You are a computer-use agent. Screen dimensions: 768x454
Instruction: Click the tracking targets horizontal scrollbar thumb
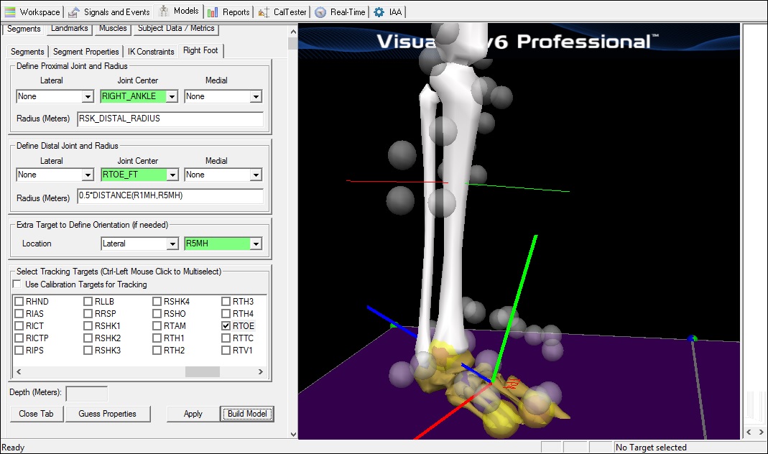(x=202, y=371)
